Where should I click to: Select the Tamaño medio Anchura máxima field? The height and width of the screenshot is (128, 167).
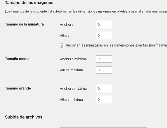pyautogui.click(x=104, y=59)
